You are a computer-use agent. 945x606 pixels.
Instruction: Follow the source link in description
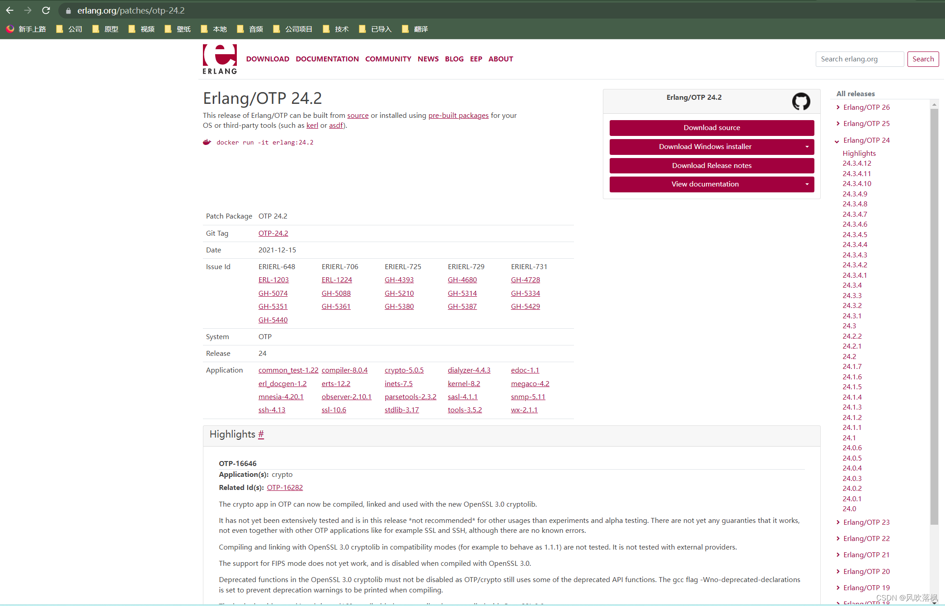[358, 115]
